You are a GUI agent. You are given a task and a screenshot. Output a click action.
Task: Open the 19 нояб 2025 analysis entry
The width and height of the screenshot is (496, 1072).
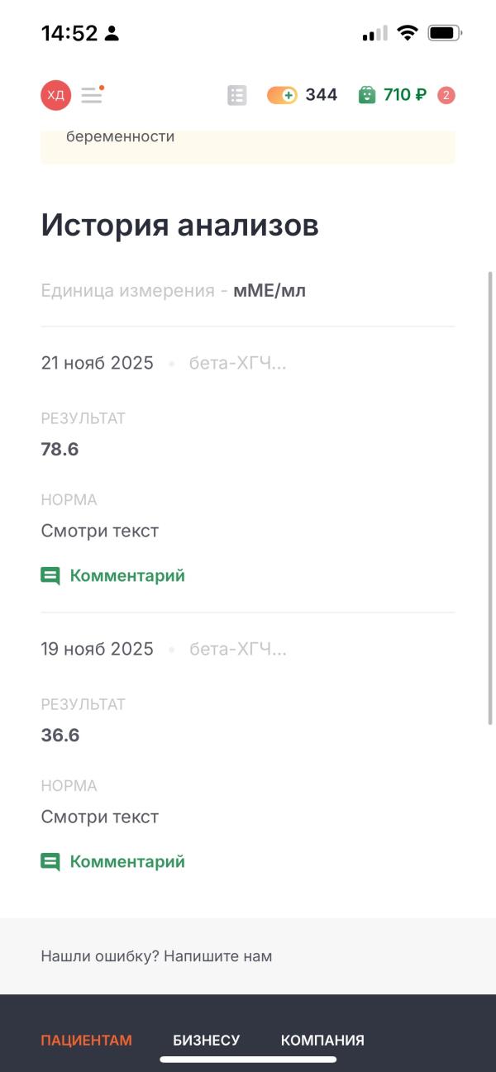98,649
